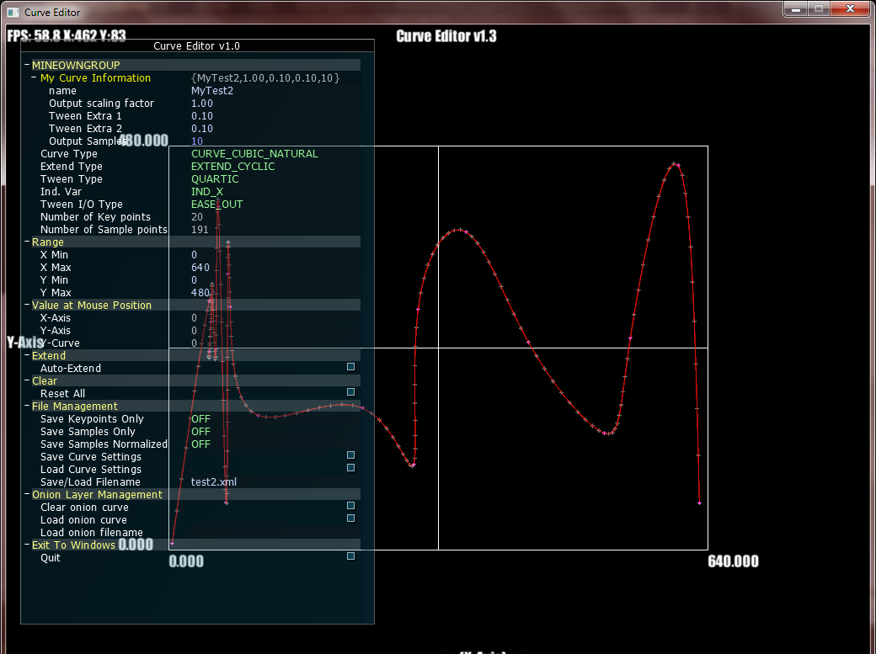
Task: Toggle the Save Samples Only option
Action: pyautogui.click(x=200, y=431)
